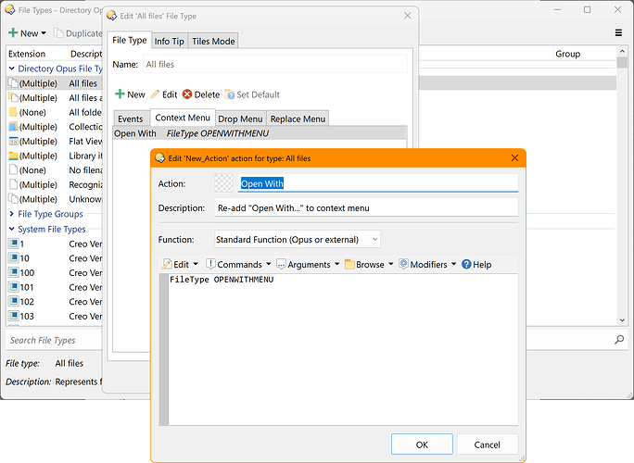Screen dimensions: 634x463
Task: Select the Open With row in Context Menu list
Action: tap(260, 133)
